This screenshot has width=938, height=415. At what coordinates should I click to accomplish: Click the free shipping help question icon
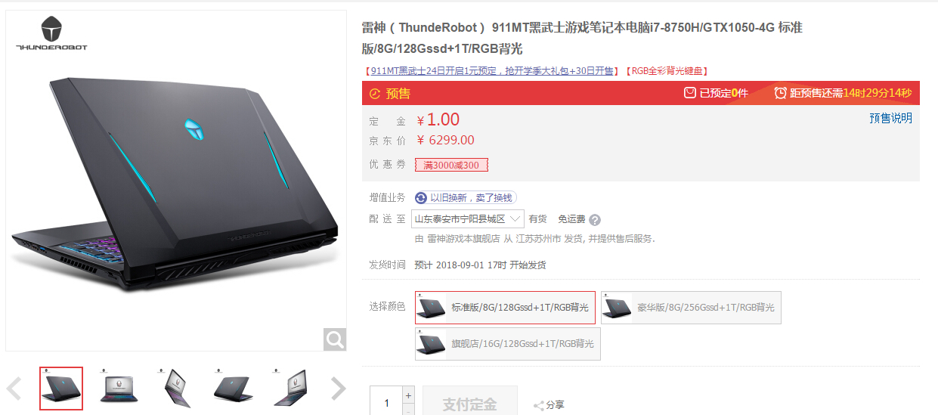click(595, 220)
